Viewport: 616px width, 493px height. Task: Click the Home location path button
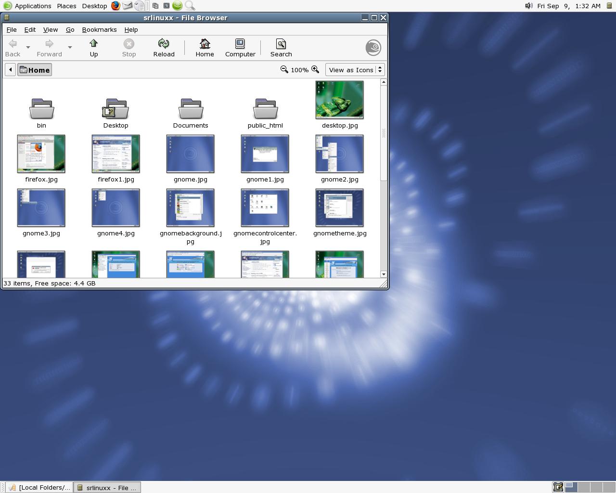35,70
